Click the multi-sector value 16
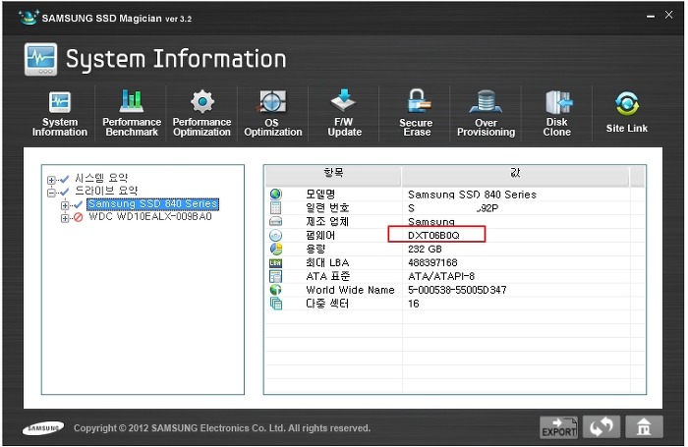The height and width of the screenshot is (447, 688). click(414, 304)
